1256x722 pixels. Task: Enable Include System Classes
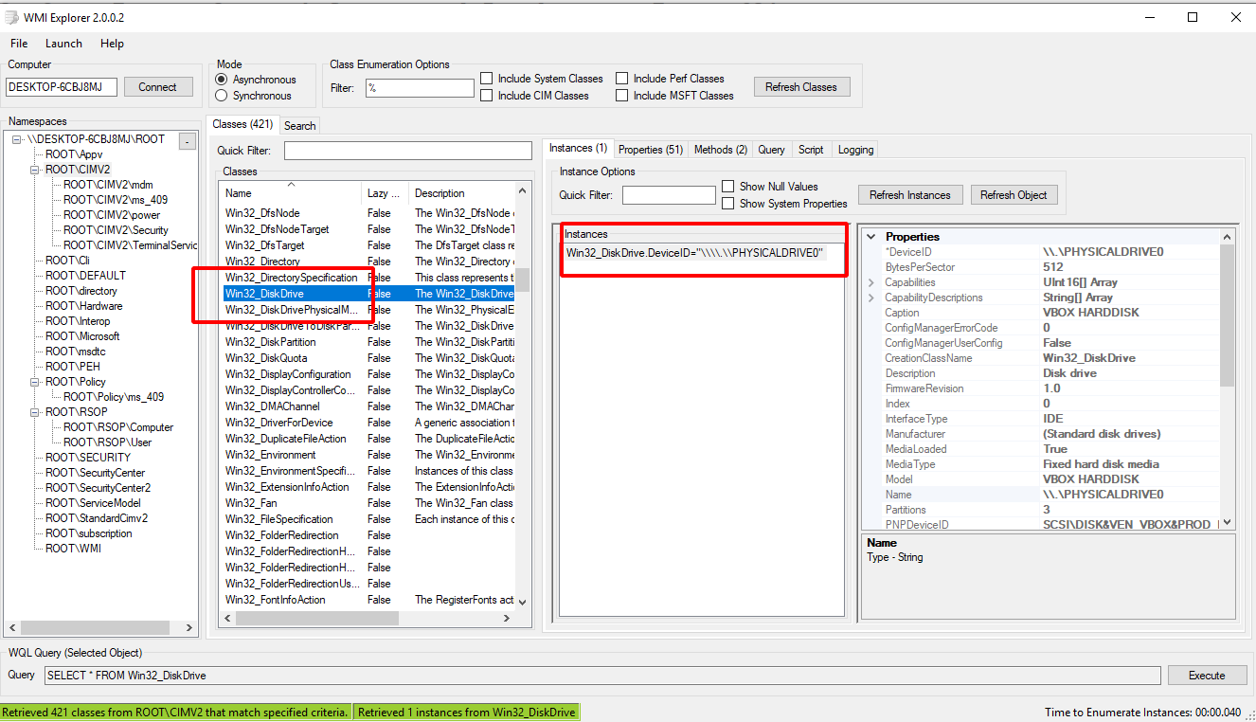pyautogui.click(x=488, y=78)
